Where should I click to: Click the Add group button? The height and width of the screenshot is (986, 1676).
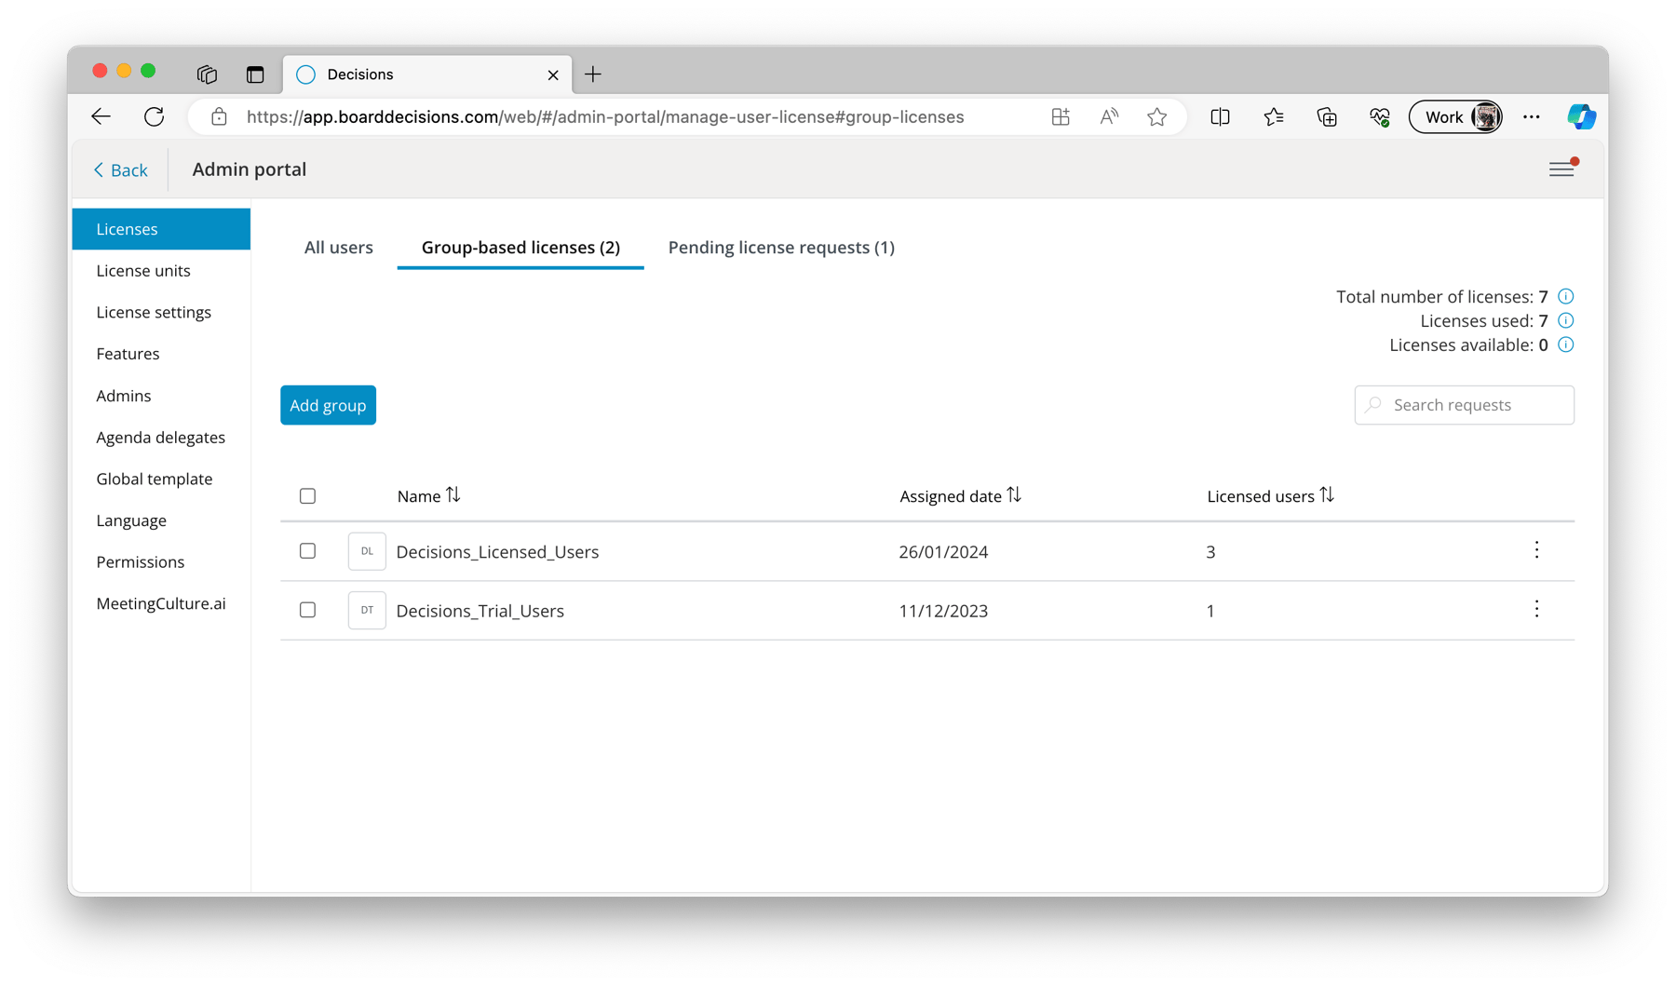(328, 405)
